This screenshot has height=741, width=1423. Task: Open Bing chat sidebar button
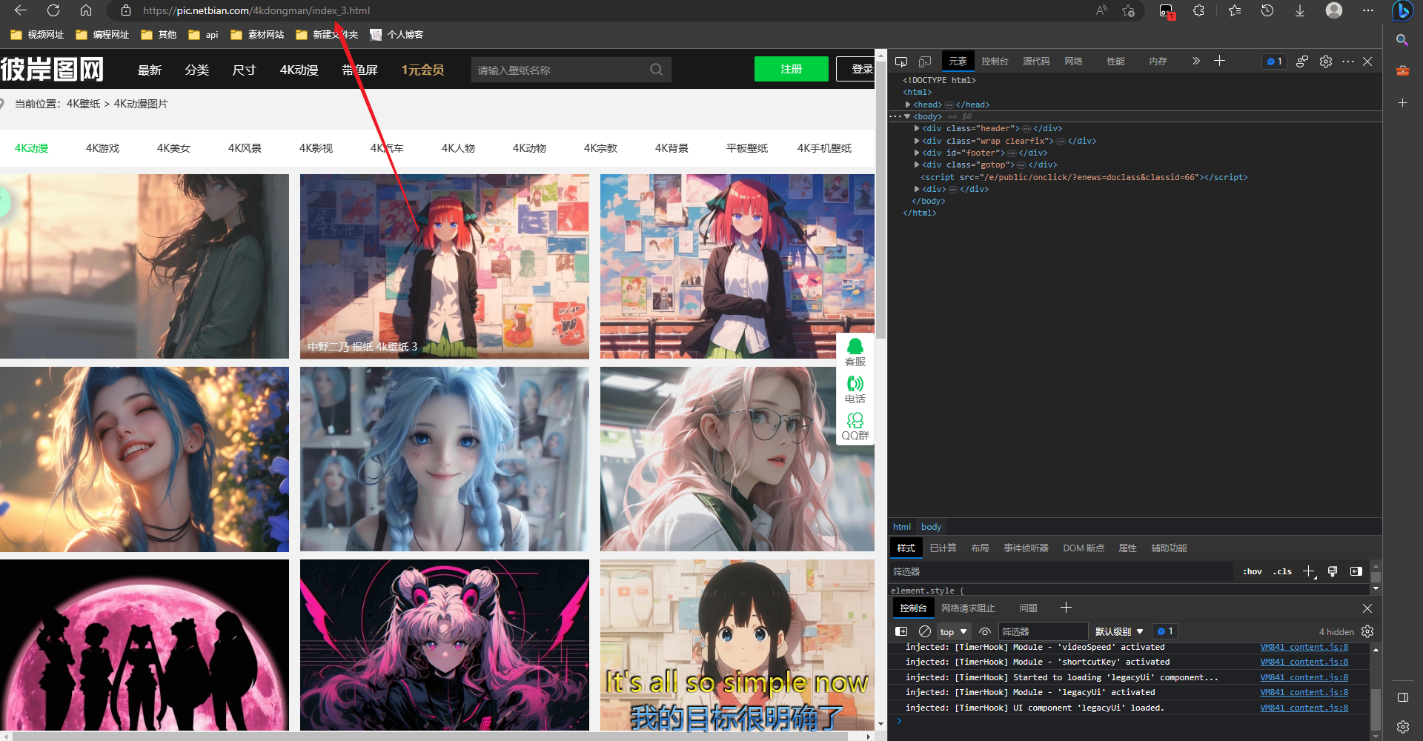(x=1402, y=11)
